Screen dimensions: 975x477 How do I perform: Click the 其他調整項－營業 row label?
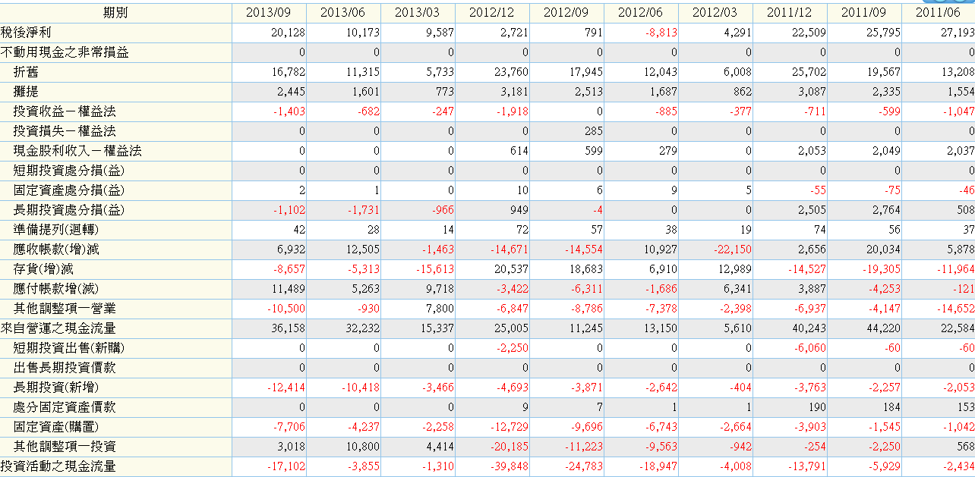(x=65, y=309)
